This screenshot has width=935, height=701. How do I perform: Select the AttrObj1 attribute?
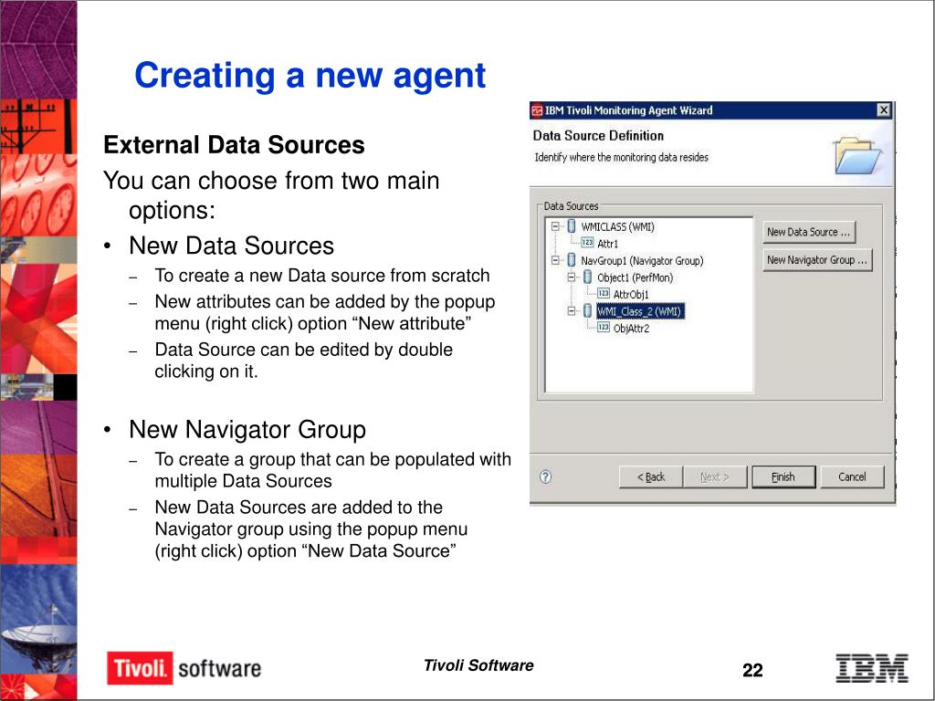(631, 295)
